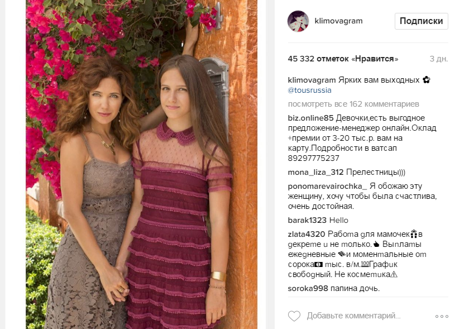
Task: Click the main post photo
Action: click(141, 164)
